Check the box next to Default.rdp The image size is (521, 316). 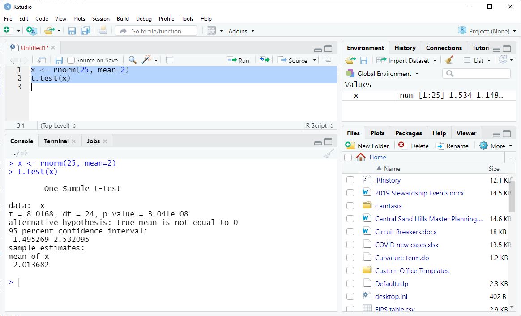coord(350,283)
